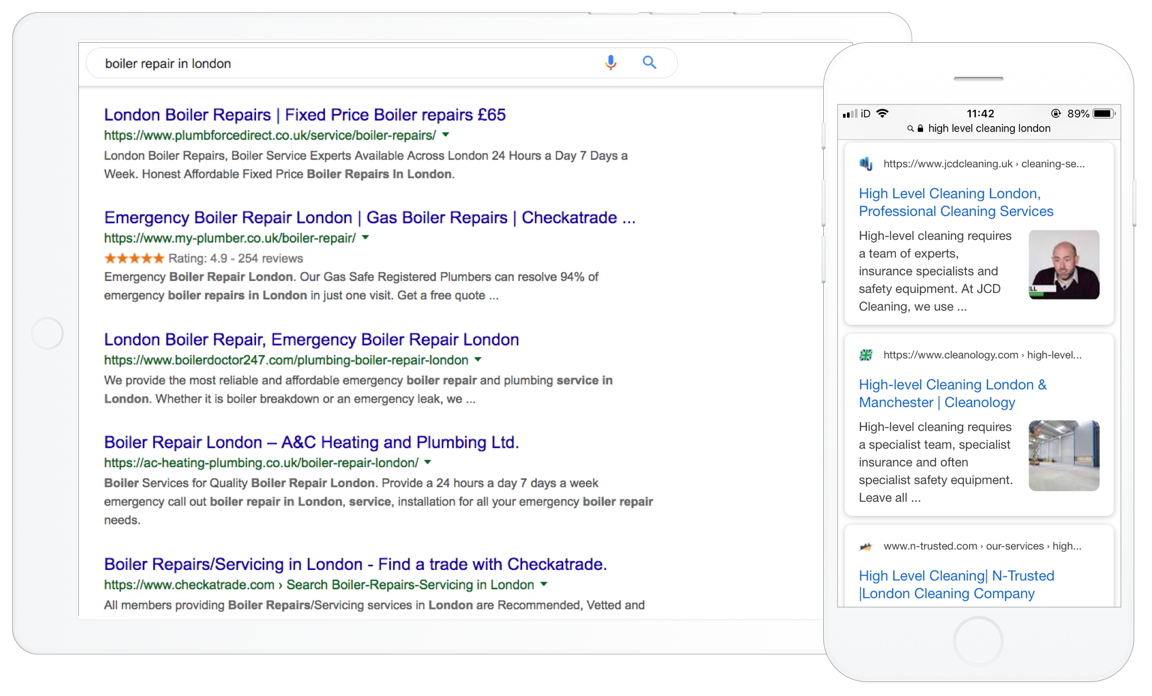Click the my-plumber.co.uk green URL text

(x=230, y=238)
